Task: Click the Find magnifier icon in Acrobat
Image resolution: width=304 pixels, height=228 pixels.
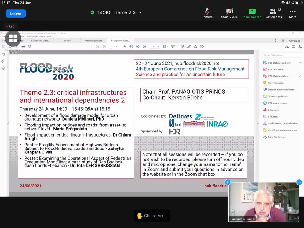Action: [30, 47]
